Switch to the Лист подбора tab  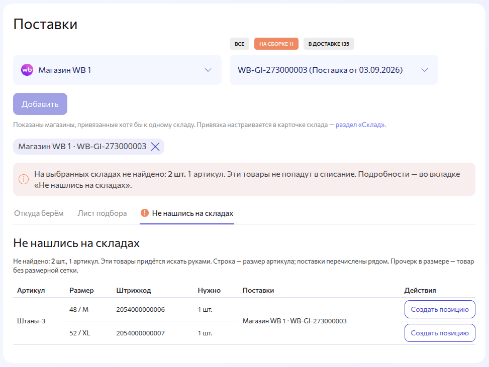click(103, 213)
